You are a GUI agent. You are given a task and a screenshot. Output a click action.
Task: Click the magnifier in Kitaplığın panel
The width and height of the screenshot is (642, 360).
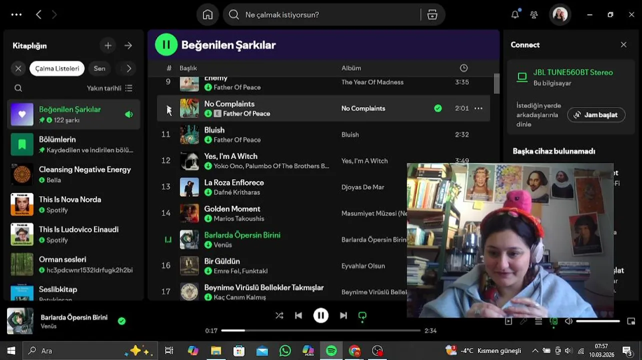(x=18, y=88)
